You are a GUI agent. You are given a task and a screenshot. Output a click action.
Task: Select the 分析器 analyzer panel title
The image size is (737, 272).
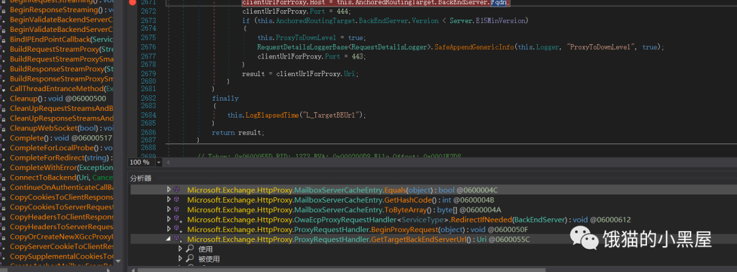(141, 178)
